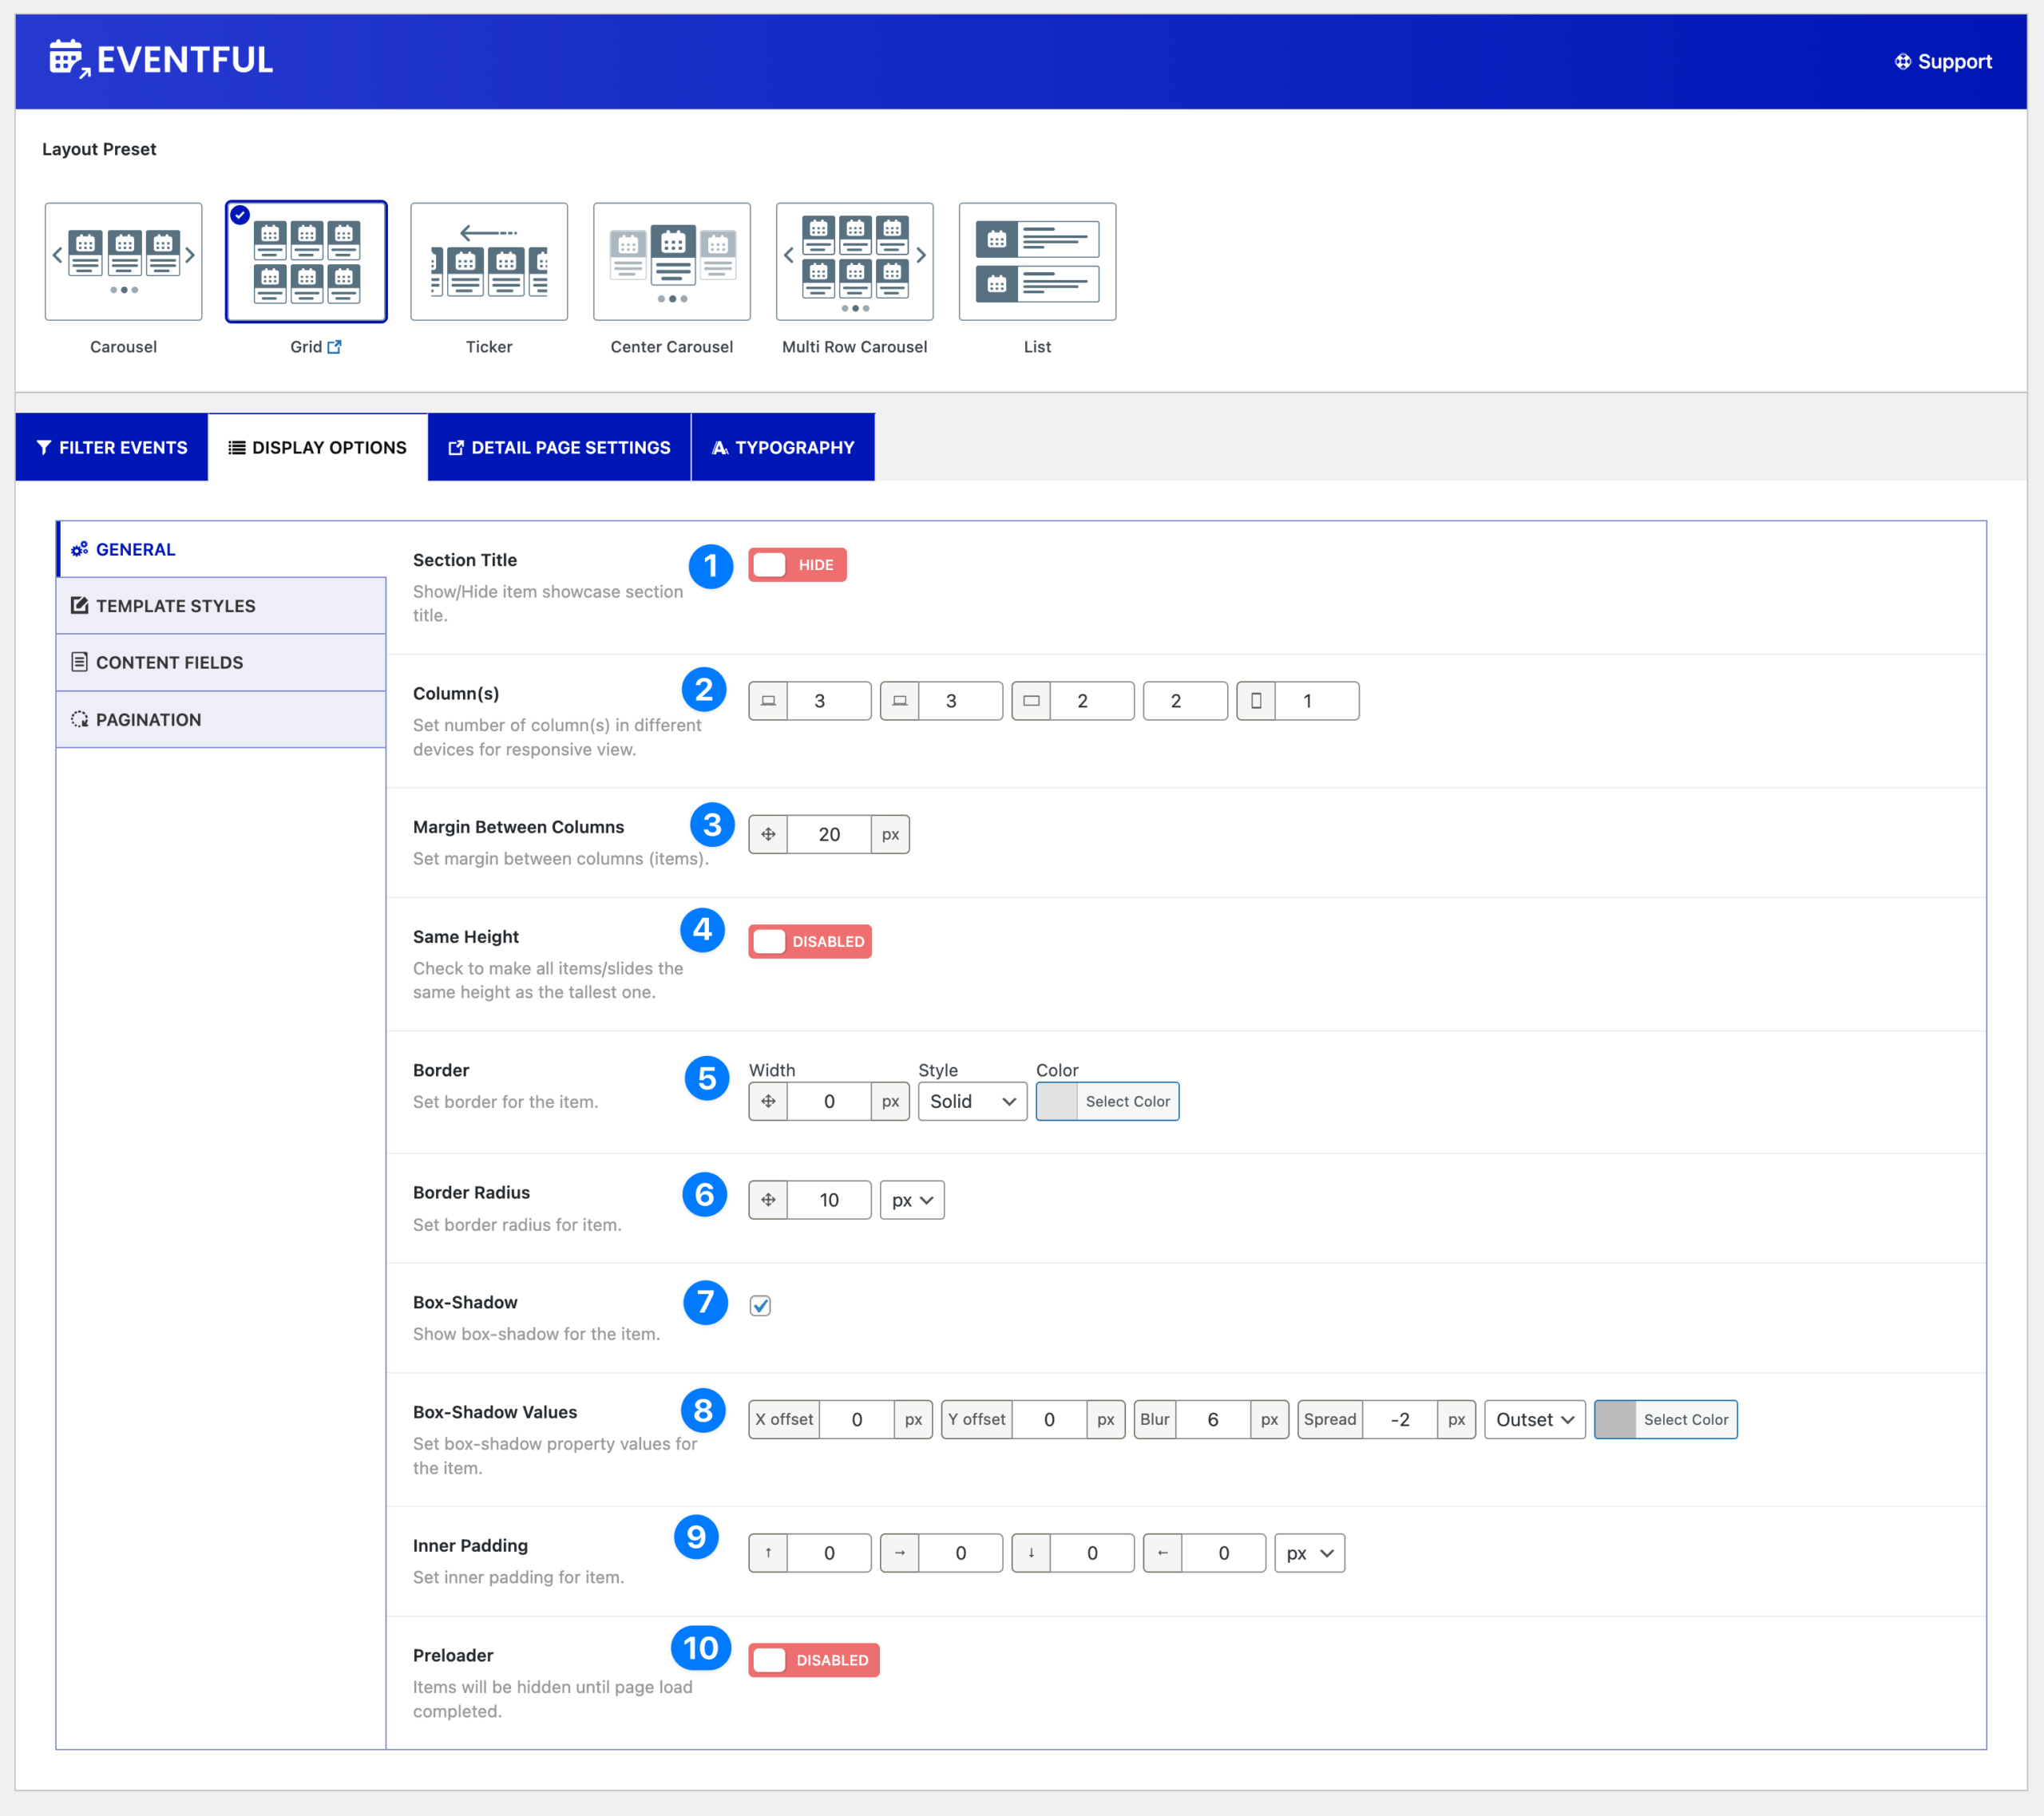Open Content Fields section

tap(222, 662)
